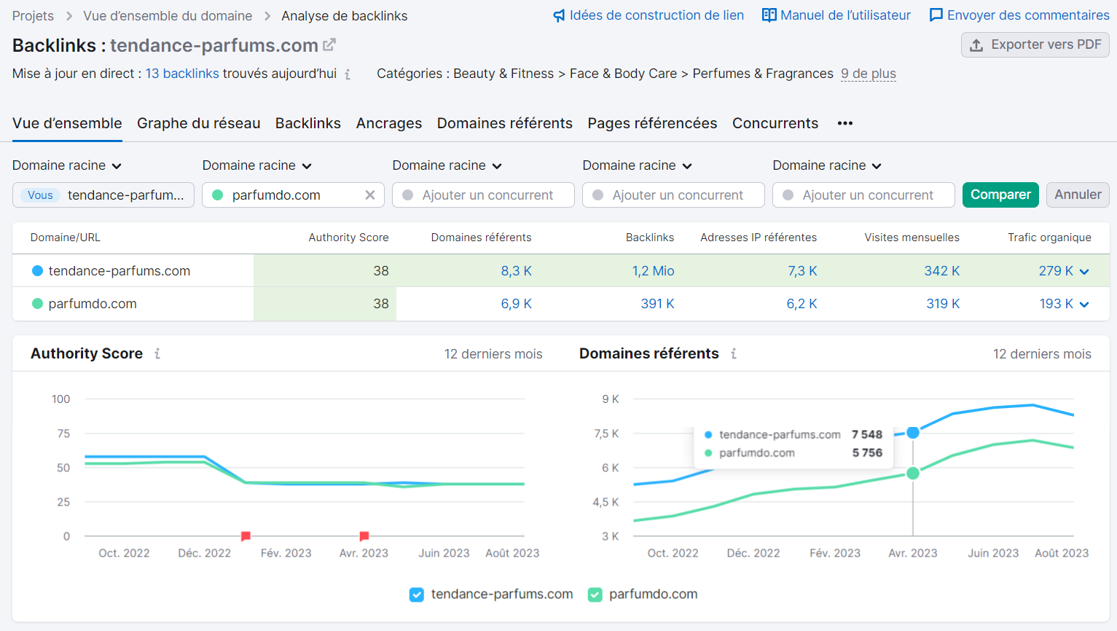Uncheck tendance-parfums.com legend checkbox
The height and width of the screenshot is (631, 1117).
417,595
